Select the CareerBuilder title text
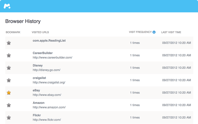This screenshot has width=198, height=124. [x=43, y=53]
